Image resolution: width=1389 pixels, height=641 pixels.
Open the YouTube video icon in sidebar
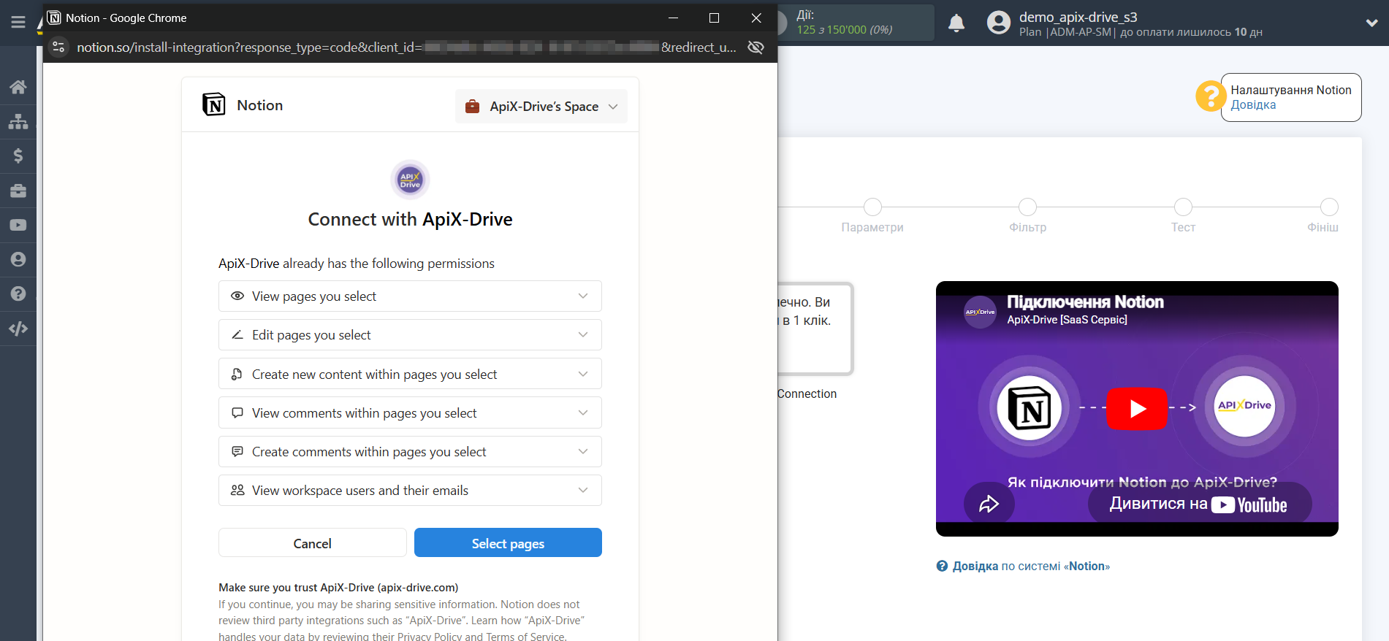pos(18,225)
